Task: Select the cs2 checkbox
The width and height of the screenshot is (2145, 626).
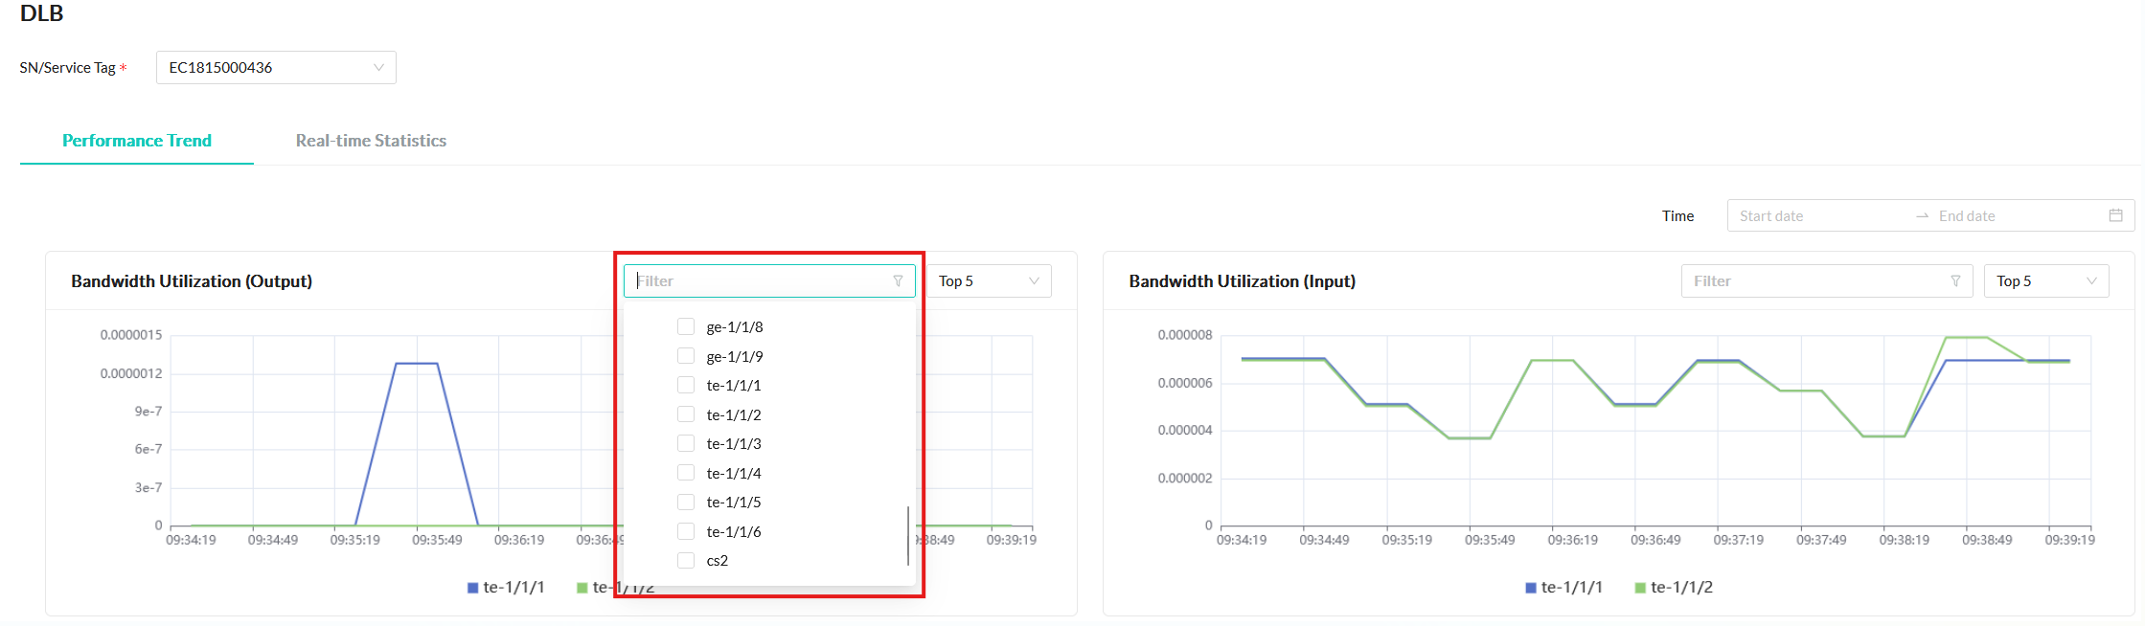Action: (x=686, y=561)
